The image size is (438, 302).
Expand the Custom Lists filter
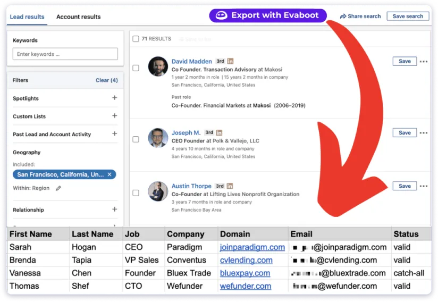point(114,116)
